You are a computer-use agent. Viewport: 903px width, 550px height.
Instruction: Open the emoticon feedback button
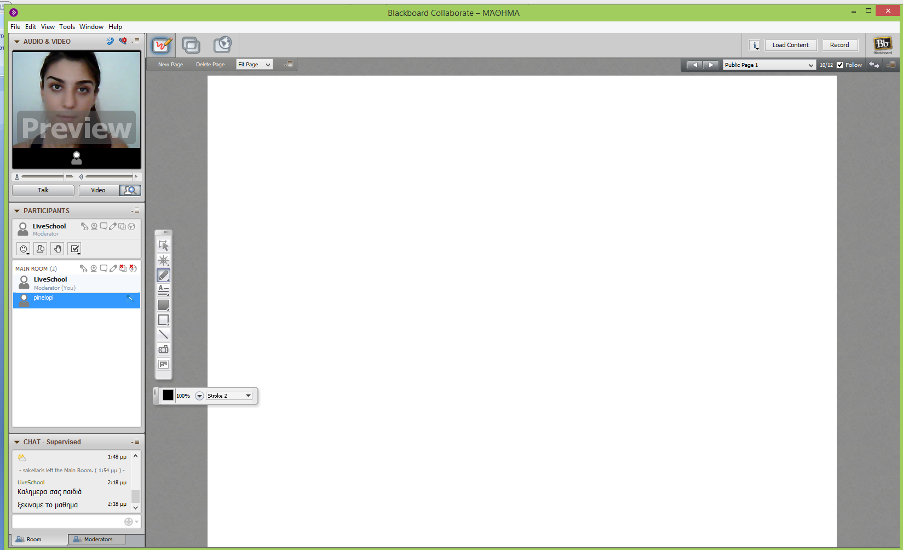click(24, 249)
